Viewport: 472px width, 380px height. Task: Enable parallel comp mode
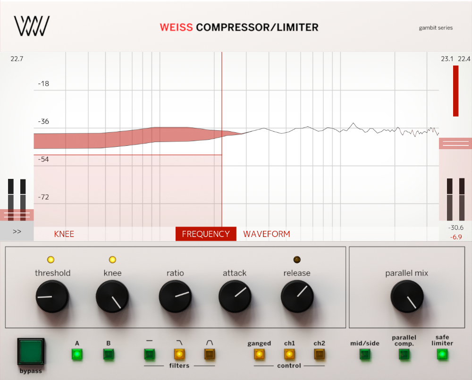(404, 353)
